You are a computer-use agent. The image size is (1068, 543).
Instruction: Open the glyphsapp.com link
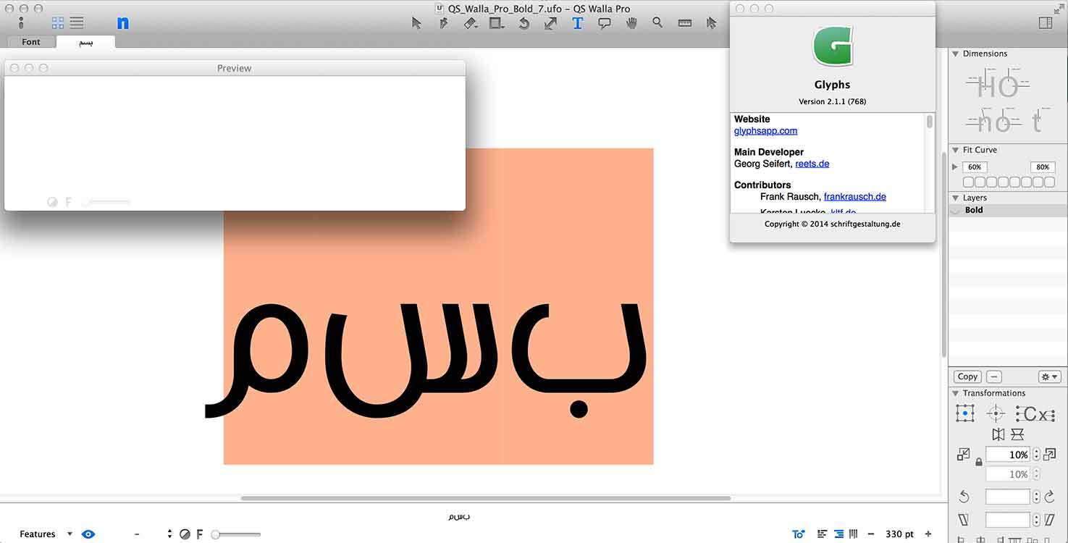point(765,131)
